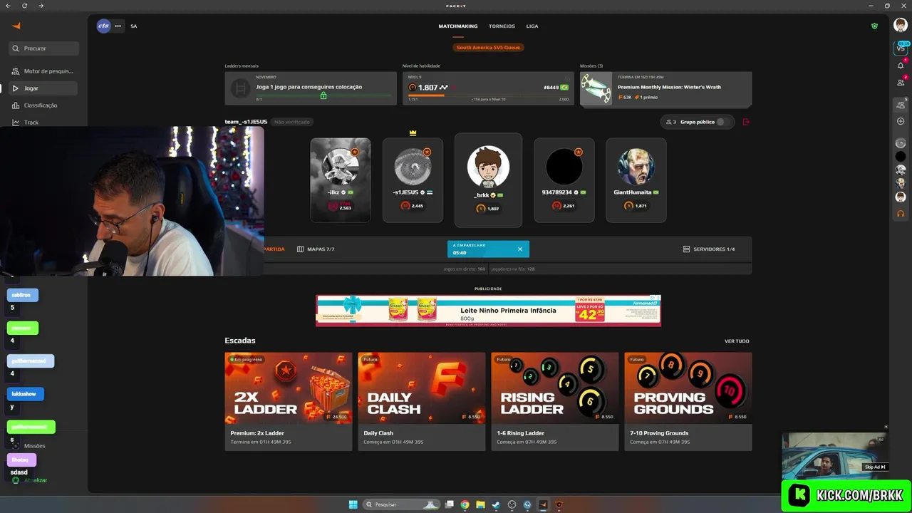Switch to the MATCHMAKING tab

[458, 26]
